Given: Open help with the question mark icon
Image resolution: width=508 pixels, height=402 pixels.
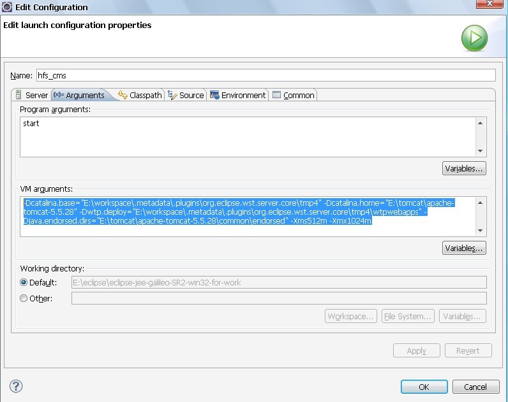Looking at the screenshot, I should (x=16, y=386).
